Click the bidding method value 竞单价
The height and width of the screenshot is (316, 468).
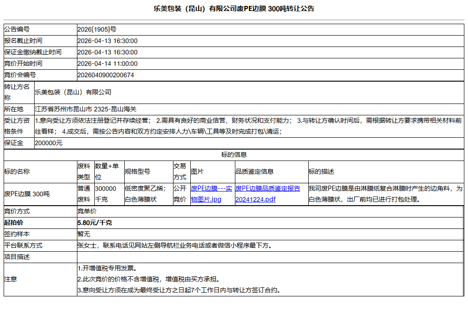click(87, 212)
